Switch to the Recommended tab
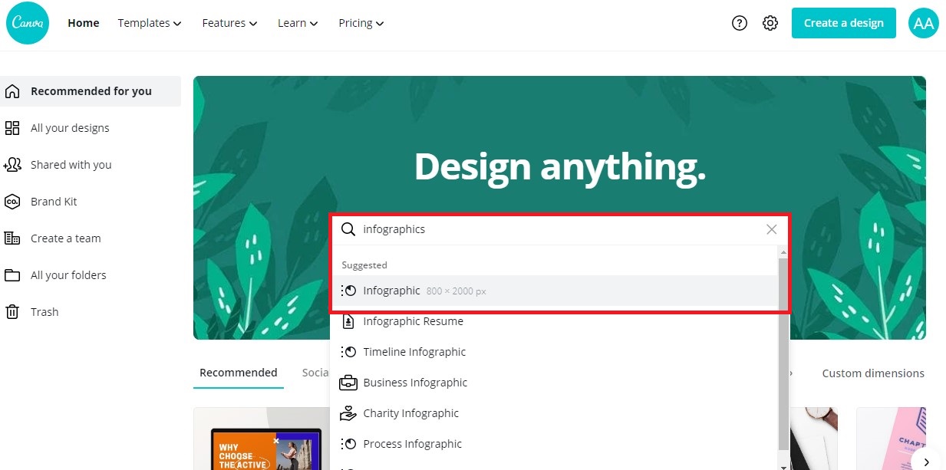This screenshot has width=946, height=470. coord(238,373)
